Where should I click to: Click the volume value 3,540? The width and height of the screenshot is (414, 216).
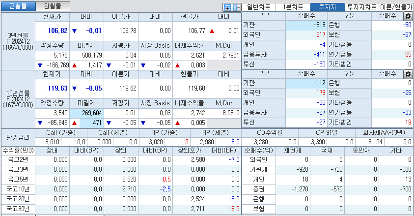tap(60, 113)
